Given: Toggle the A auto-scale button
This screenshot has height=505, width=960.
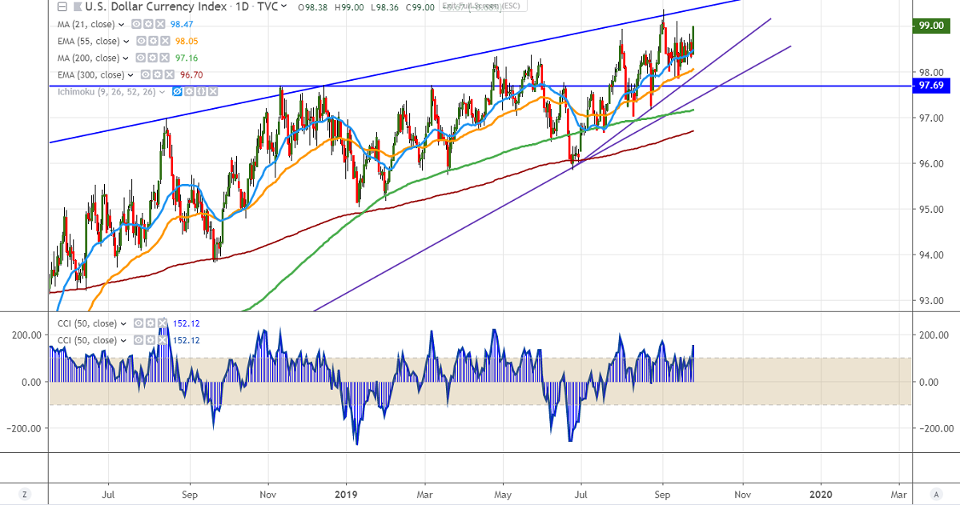Looking at the screenshot, I should 935,494.
